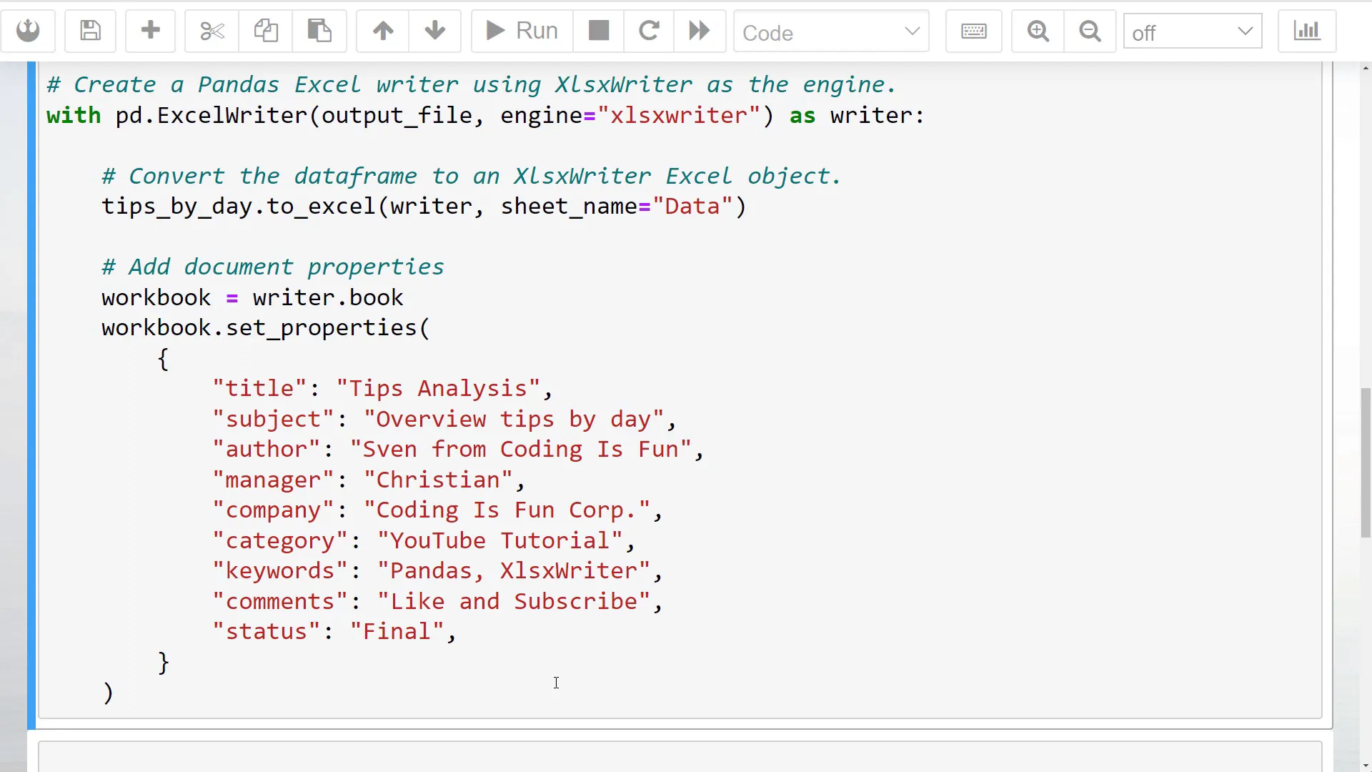Click the "Pandas, XlsxWriter" keywords value
Image resolution: width=1372 pixels, height=772 pixels.
pyautogui.click(x=514, y=571)
